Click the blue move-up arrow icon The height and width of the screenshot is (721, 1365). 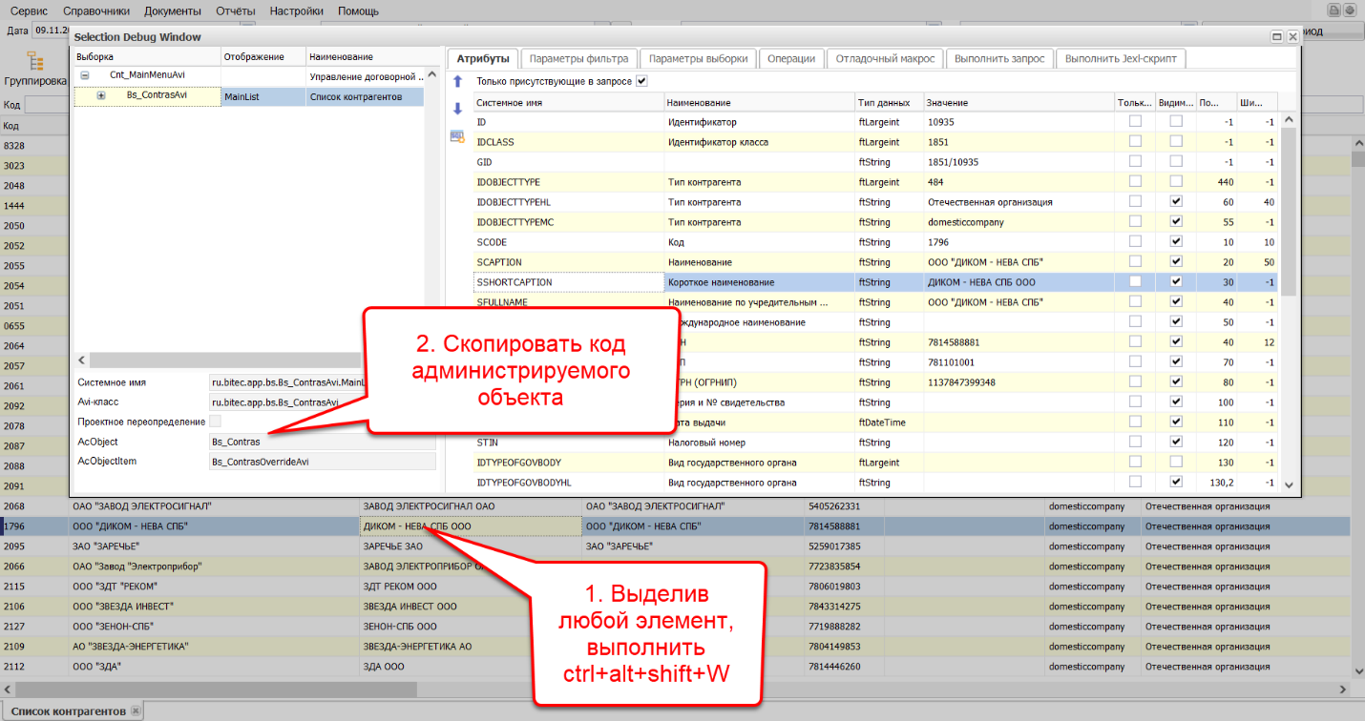click(457, 82)
